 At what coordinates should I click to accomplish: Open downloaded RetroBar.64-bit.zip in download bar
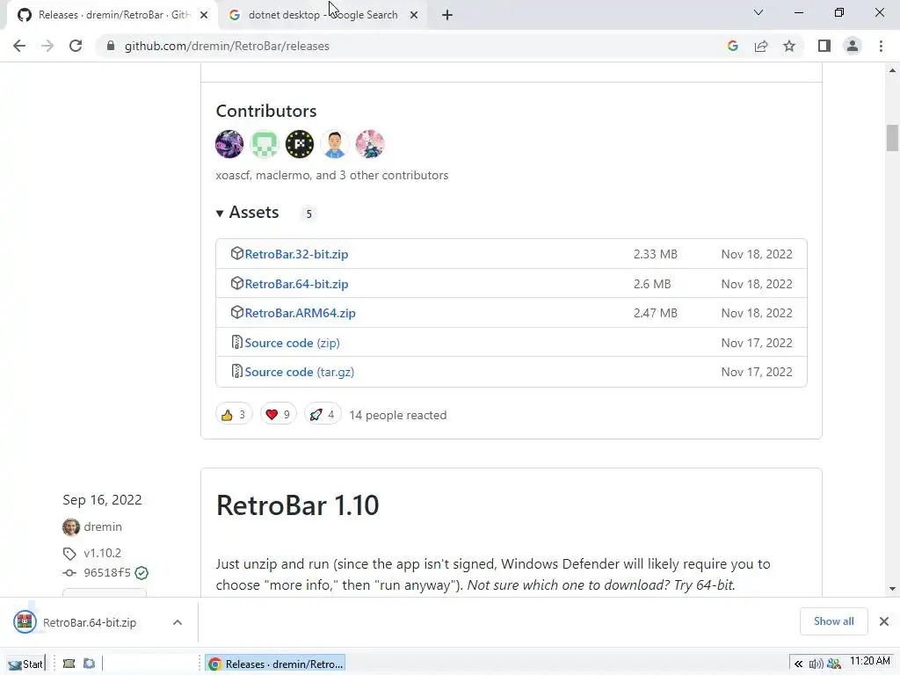coord(90,623)
